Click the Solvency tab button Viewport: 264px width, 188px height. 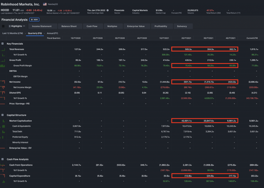pos(182,26)
